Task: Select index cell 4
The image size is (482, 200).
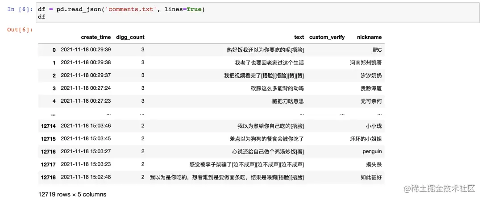Action: (x=54, y=101)
